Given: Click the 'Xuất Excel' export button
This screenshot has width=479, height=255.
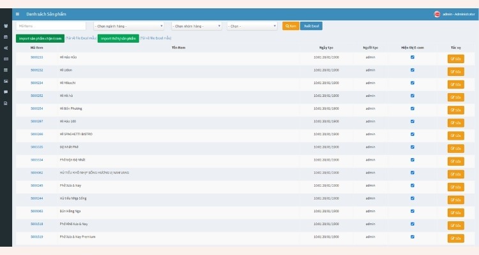Looking at the screenshot, I should (311, 26).
